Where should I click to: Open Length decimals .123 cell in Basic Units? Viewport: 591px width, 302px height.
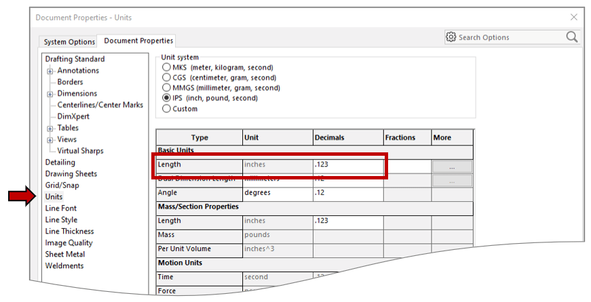click(347, 165)
